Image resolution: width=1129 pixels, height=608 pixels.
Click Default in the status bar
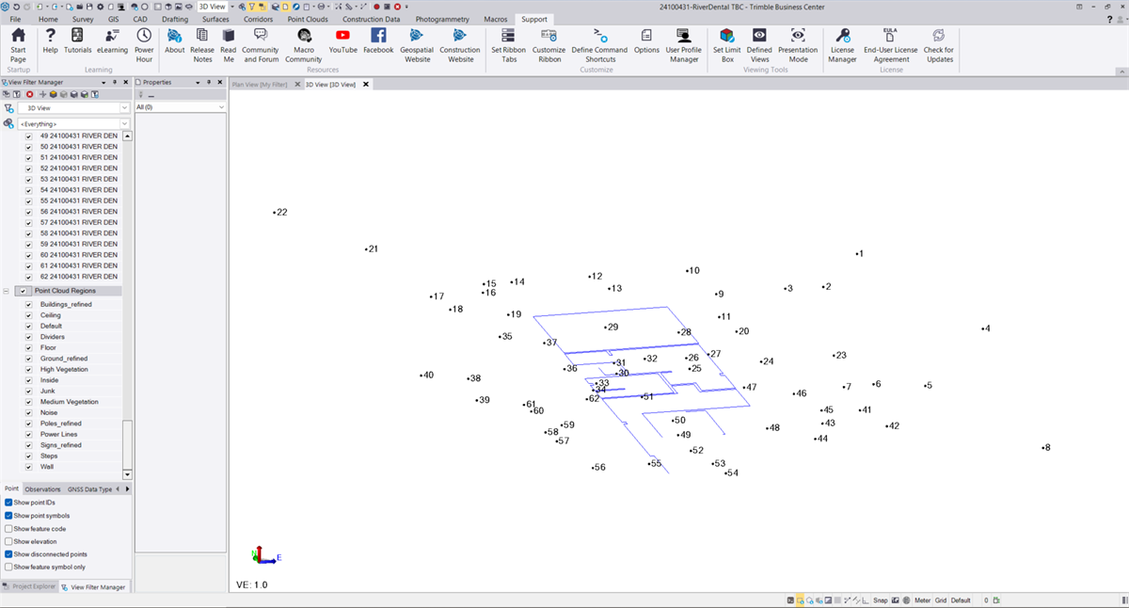coord(961,600)
